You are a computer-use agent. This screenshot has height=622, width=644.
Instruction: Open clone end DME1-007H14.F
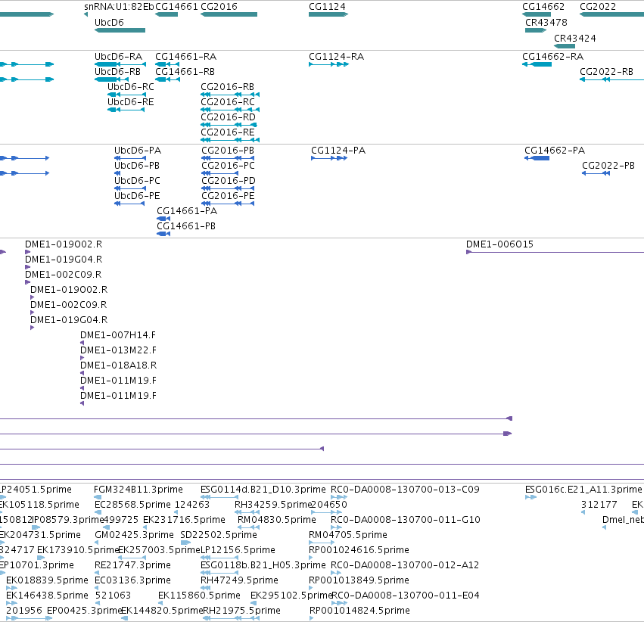tap(118, 335)
